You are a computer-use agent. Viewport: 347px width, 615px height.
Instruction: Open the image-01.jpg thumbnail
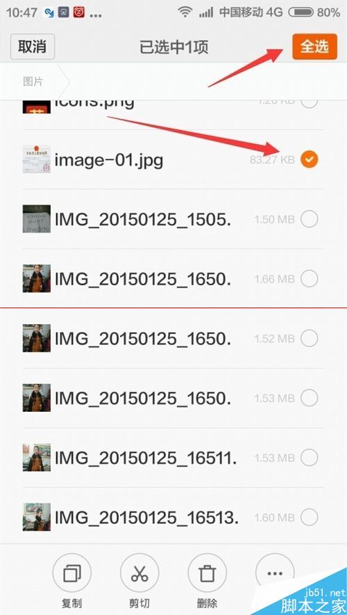click(36, 159)
